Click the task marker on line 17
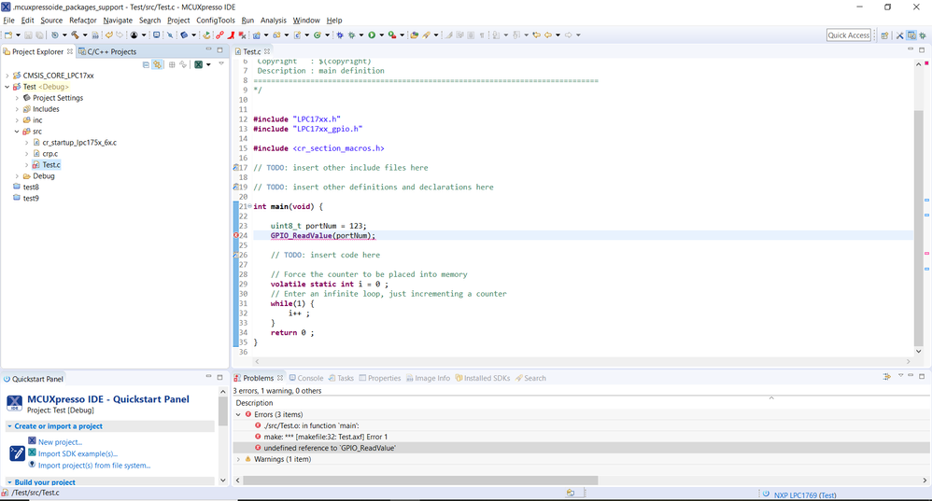This screenshot has width=932, height=501. click(236, 168)
